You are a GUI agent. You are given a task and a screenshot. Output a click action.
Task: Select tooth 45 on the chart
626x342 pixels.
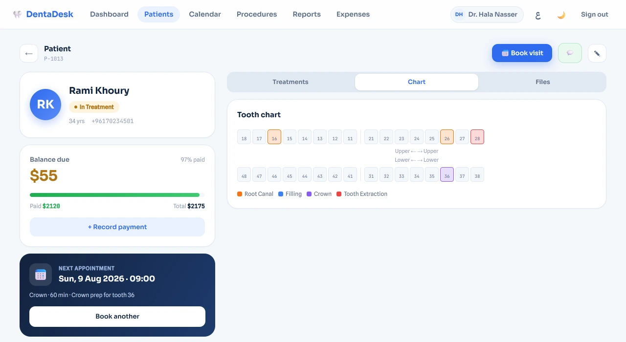tap(290, 174)
